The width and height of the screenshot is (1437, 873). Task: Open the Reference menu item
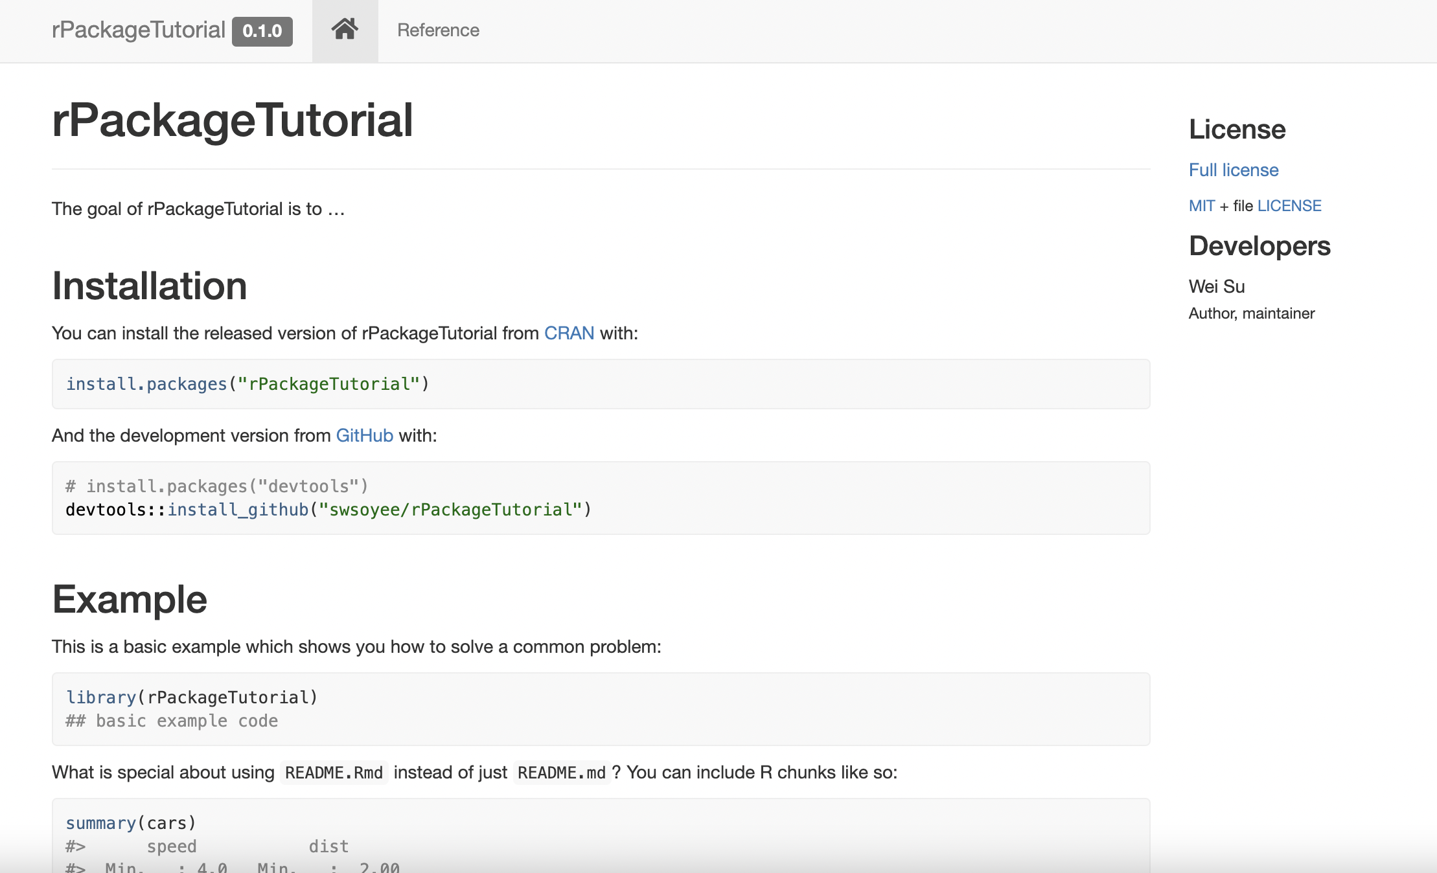click(438, 30)
